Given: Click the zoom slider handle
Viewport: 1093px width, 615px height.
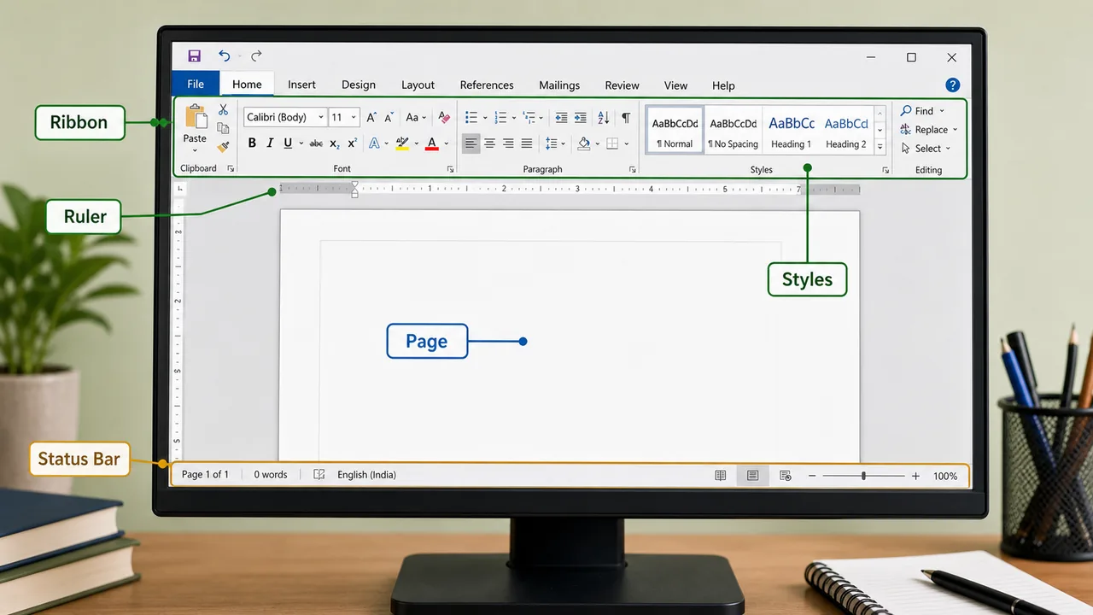Looking at the screenshot, I should coord(863,476).
